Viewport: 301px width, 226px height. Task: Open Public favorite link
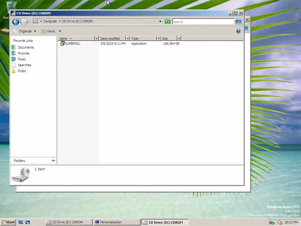[x=22, y=71]
